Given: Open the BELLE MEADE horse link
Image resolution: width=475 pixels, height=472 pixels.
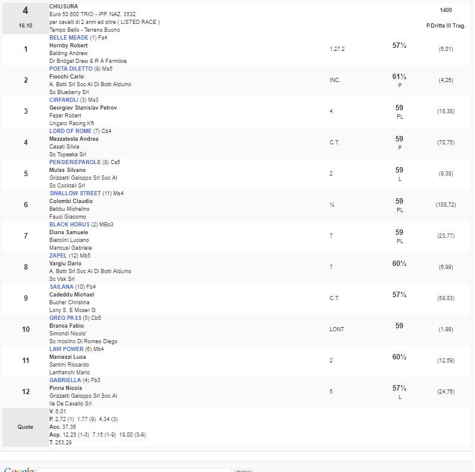Looking at the screenshot, I should click(x=68, y=38).
